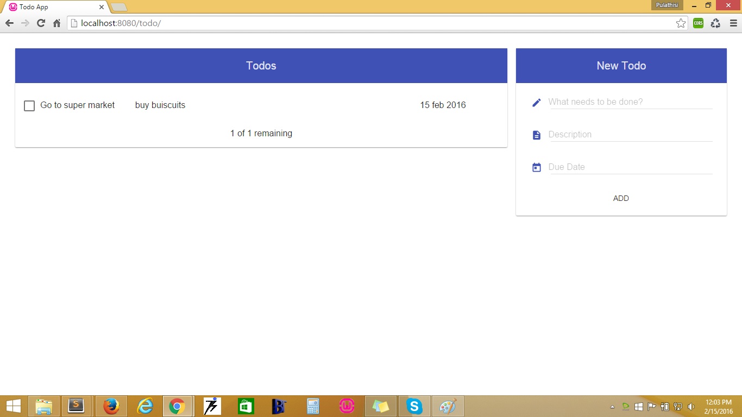Image resolution: width=742 pixels, height=417 pixels.
Task: Click the 'Go to super market' todo title
Action: pyautogui.click(x=78, y=105)
